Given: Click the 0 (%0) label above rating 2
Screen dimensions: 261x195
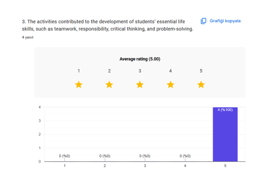Looking at the screenshot, I should [x=105, y=156].
